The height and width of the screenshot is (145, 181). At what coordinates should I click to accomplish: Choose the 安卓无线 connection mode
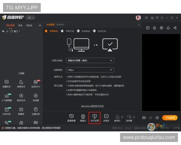(x=99, y=31)
